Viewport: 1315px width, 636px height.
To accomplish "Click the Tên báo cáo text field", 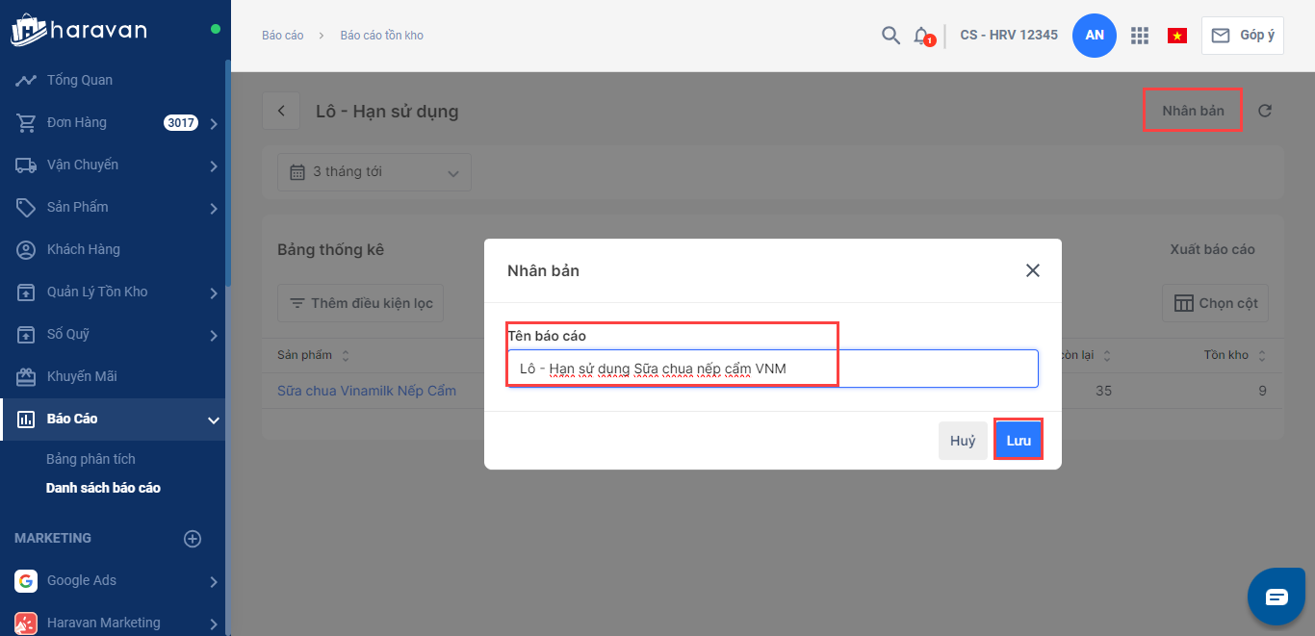I will 772,369.
